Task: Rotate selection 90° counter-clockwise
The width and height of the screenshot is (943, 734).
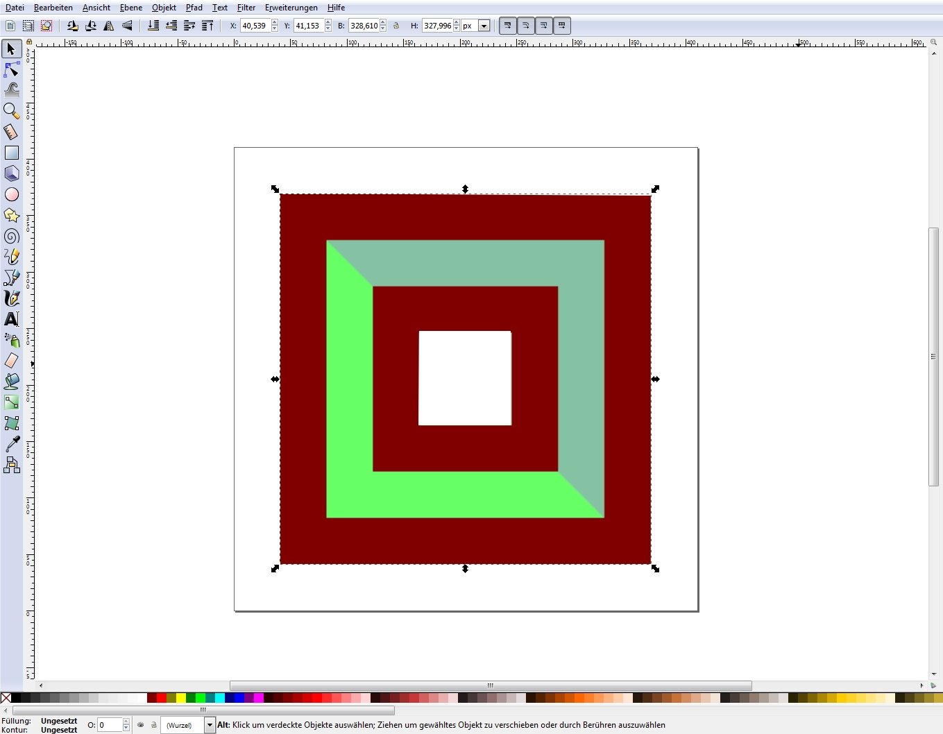Action: coord(72,26)
